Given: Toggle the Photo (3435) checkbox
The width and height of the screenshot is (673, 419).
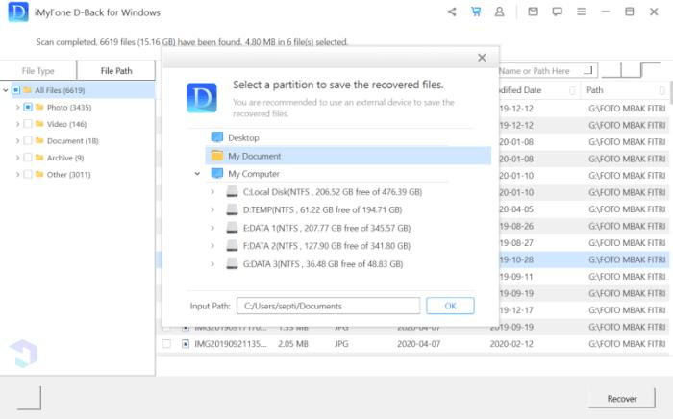Looking at the screenshot, I should (x=28, y=107).
